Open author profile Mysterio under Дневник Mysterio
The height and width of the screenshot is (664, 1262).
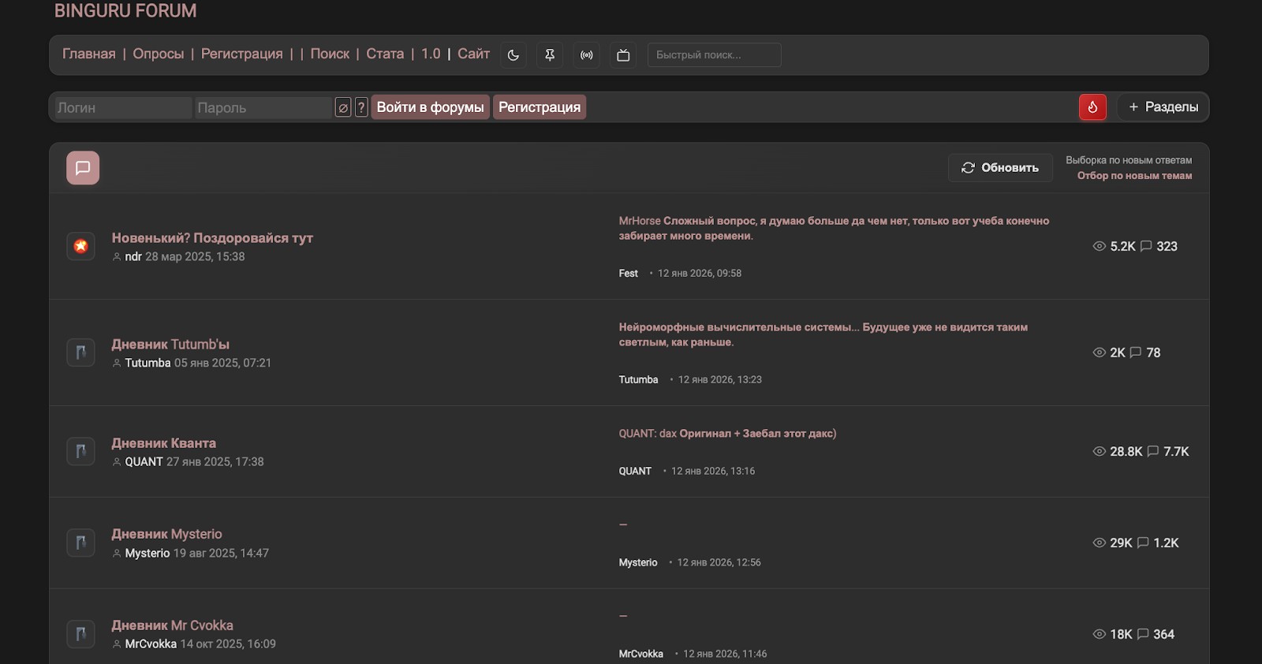pos(147,554)
